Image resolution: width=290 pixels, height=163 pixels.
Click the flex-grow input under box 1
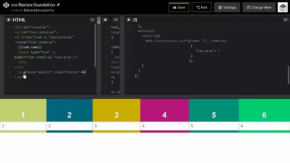[x=23, y=126]
